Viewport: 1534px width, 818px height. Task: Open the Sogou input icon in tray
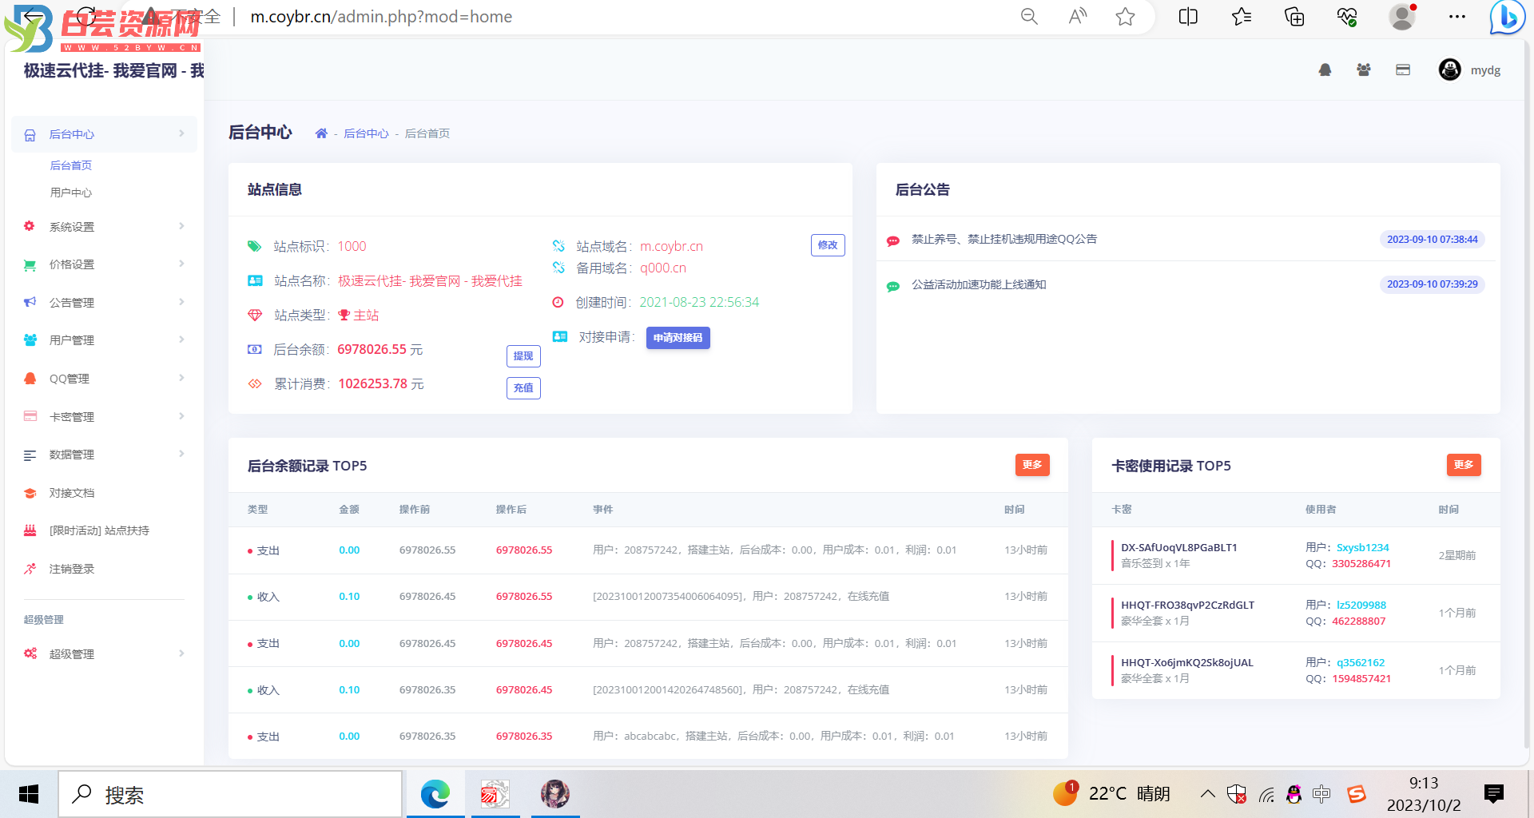coord(1357,794)
